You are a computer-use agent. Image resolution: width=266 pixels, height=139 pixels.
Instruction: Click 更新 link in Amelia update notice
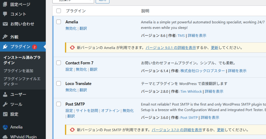[215, 48]
